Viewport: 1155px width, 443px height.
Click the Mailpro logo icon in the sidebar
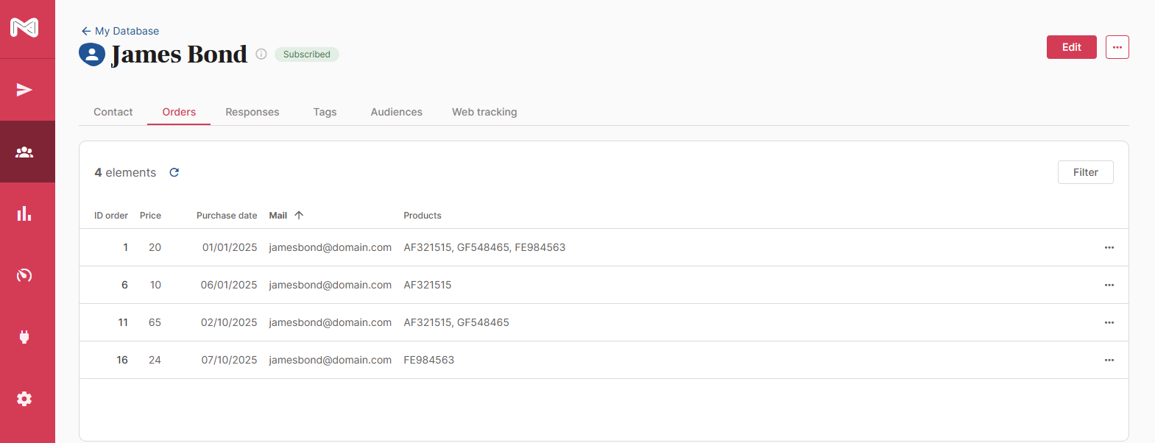(x=24, y=28)
